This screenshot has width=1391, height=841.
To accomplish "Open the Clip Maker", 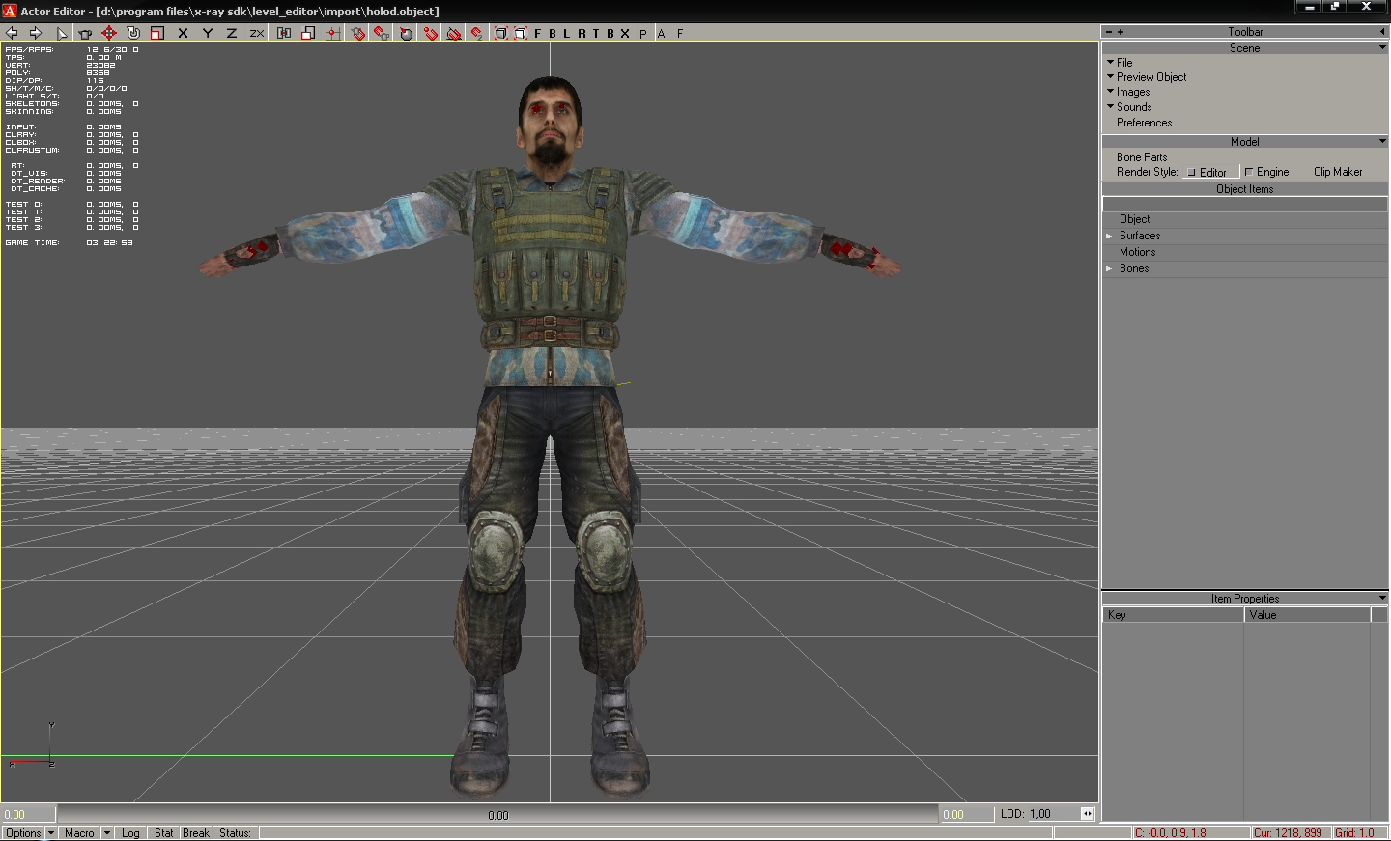I will click(1338, 172).
